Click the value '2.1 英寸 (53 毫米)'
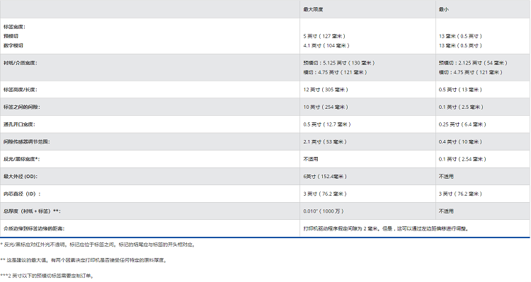 point(325,142)
